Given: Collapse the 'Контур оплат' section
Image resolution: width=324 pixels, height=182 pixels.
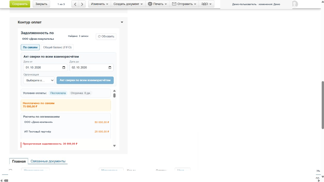Looking at the screenshot, I should (122, 22).
